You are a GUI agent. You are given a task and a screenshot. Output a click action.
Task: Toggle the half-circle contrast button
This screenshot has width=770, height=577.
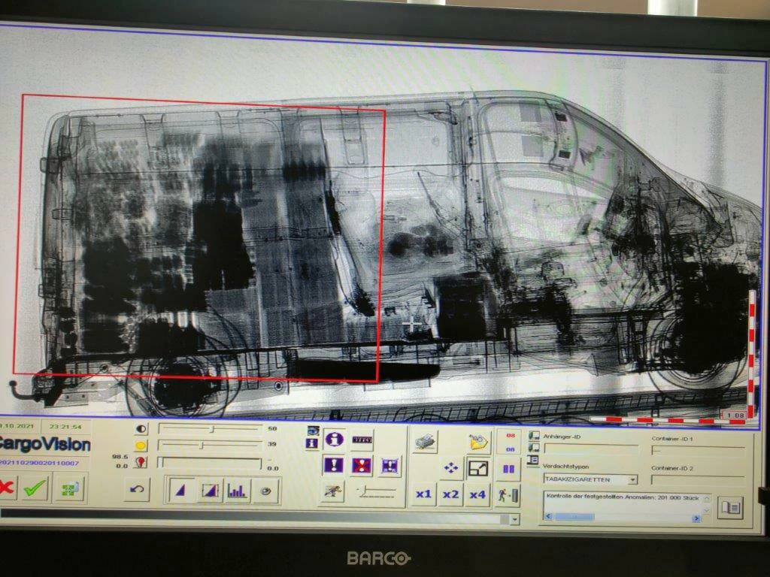point(140,429)
